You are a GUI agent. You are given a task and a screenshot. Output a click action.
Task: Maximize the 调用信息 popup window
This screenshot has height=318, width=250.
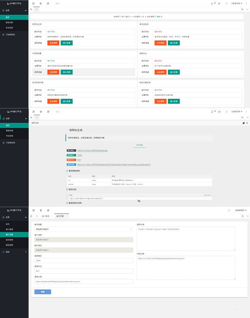[244, 123]
